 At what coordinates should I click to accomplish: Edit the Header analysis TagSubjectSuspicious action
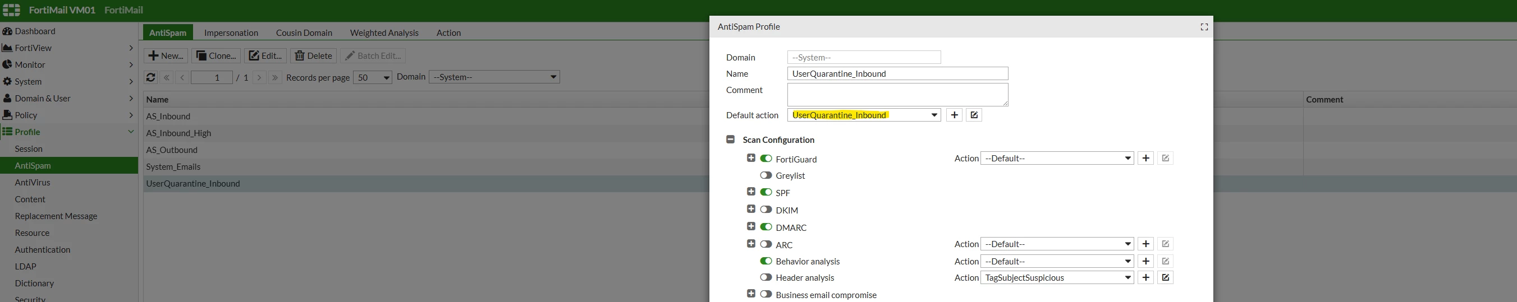pyautogui.click(x=1166, y=277)
